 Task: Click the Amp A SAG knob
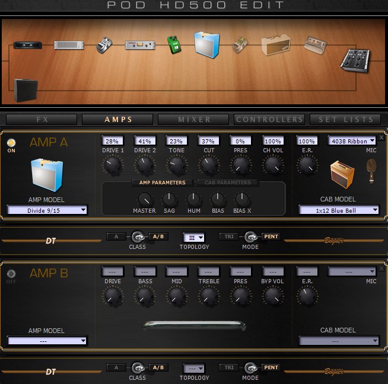click(169, 200)
